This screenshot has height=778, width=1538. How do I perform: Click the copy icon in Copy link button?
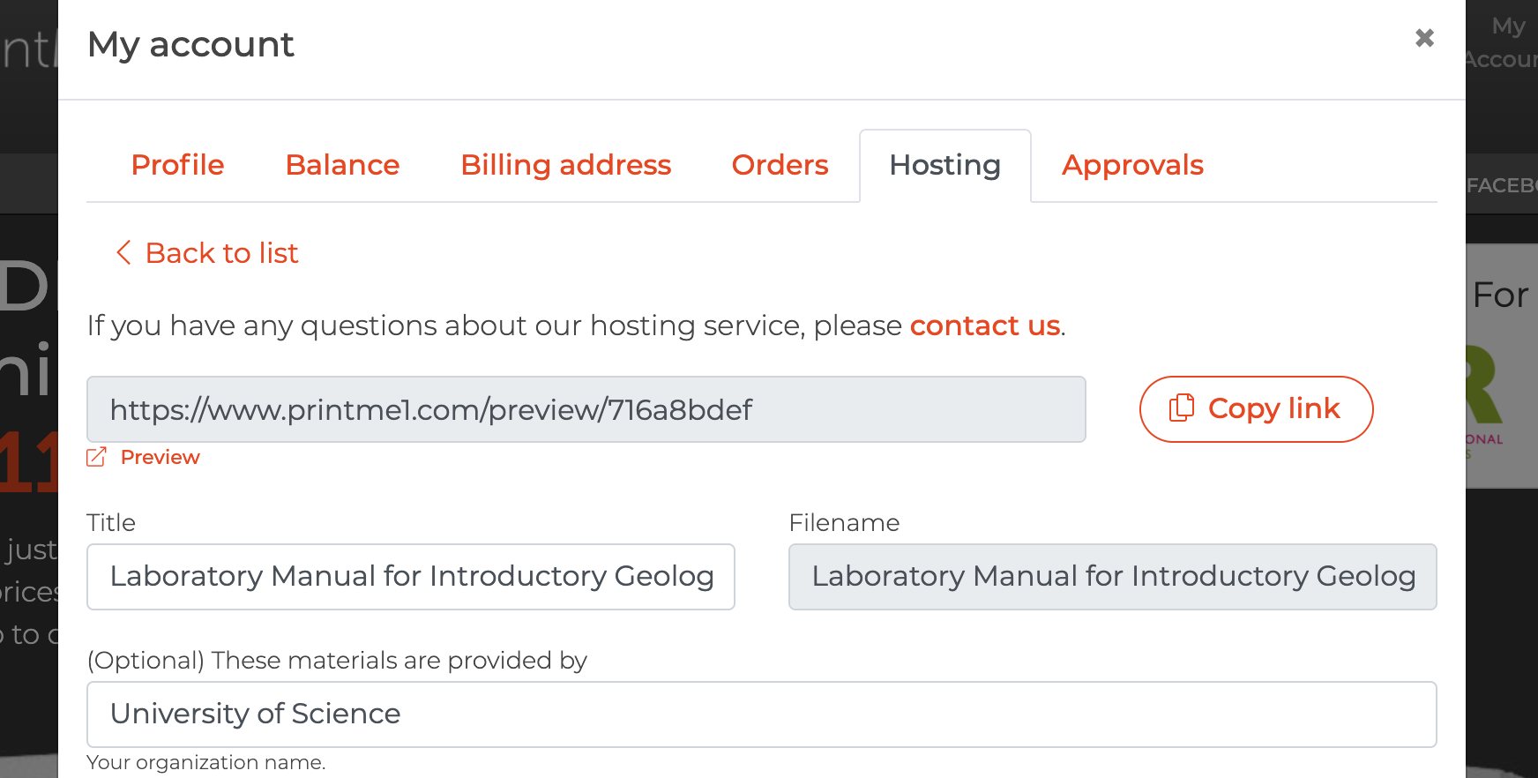[1181, 408]
